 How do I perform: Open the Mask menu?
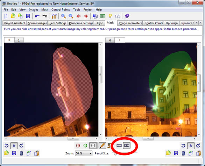(x=45, y=9)
